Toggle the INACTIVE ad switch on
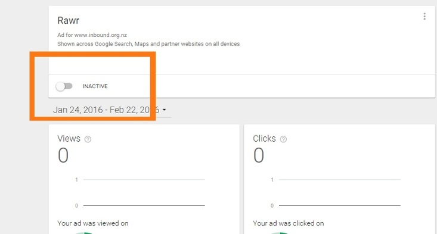 (64, 86)
